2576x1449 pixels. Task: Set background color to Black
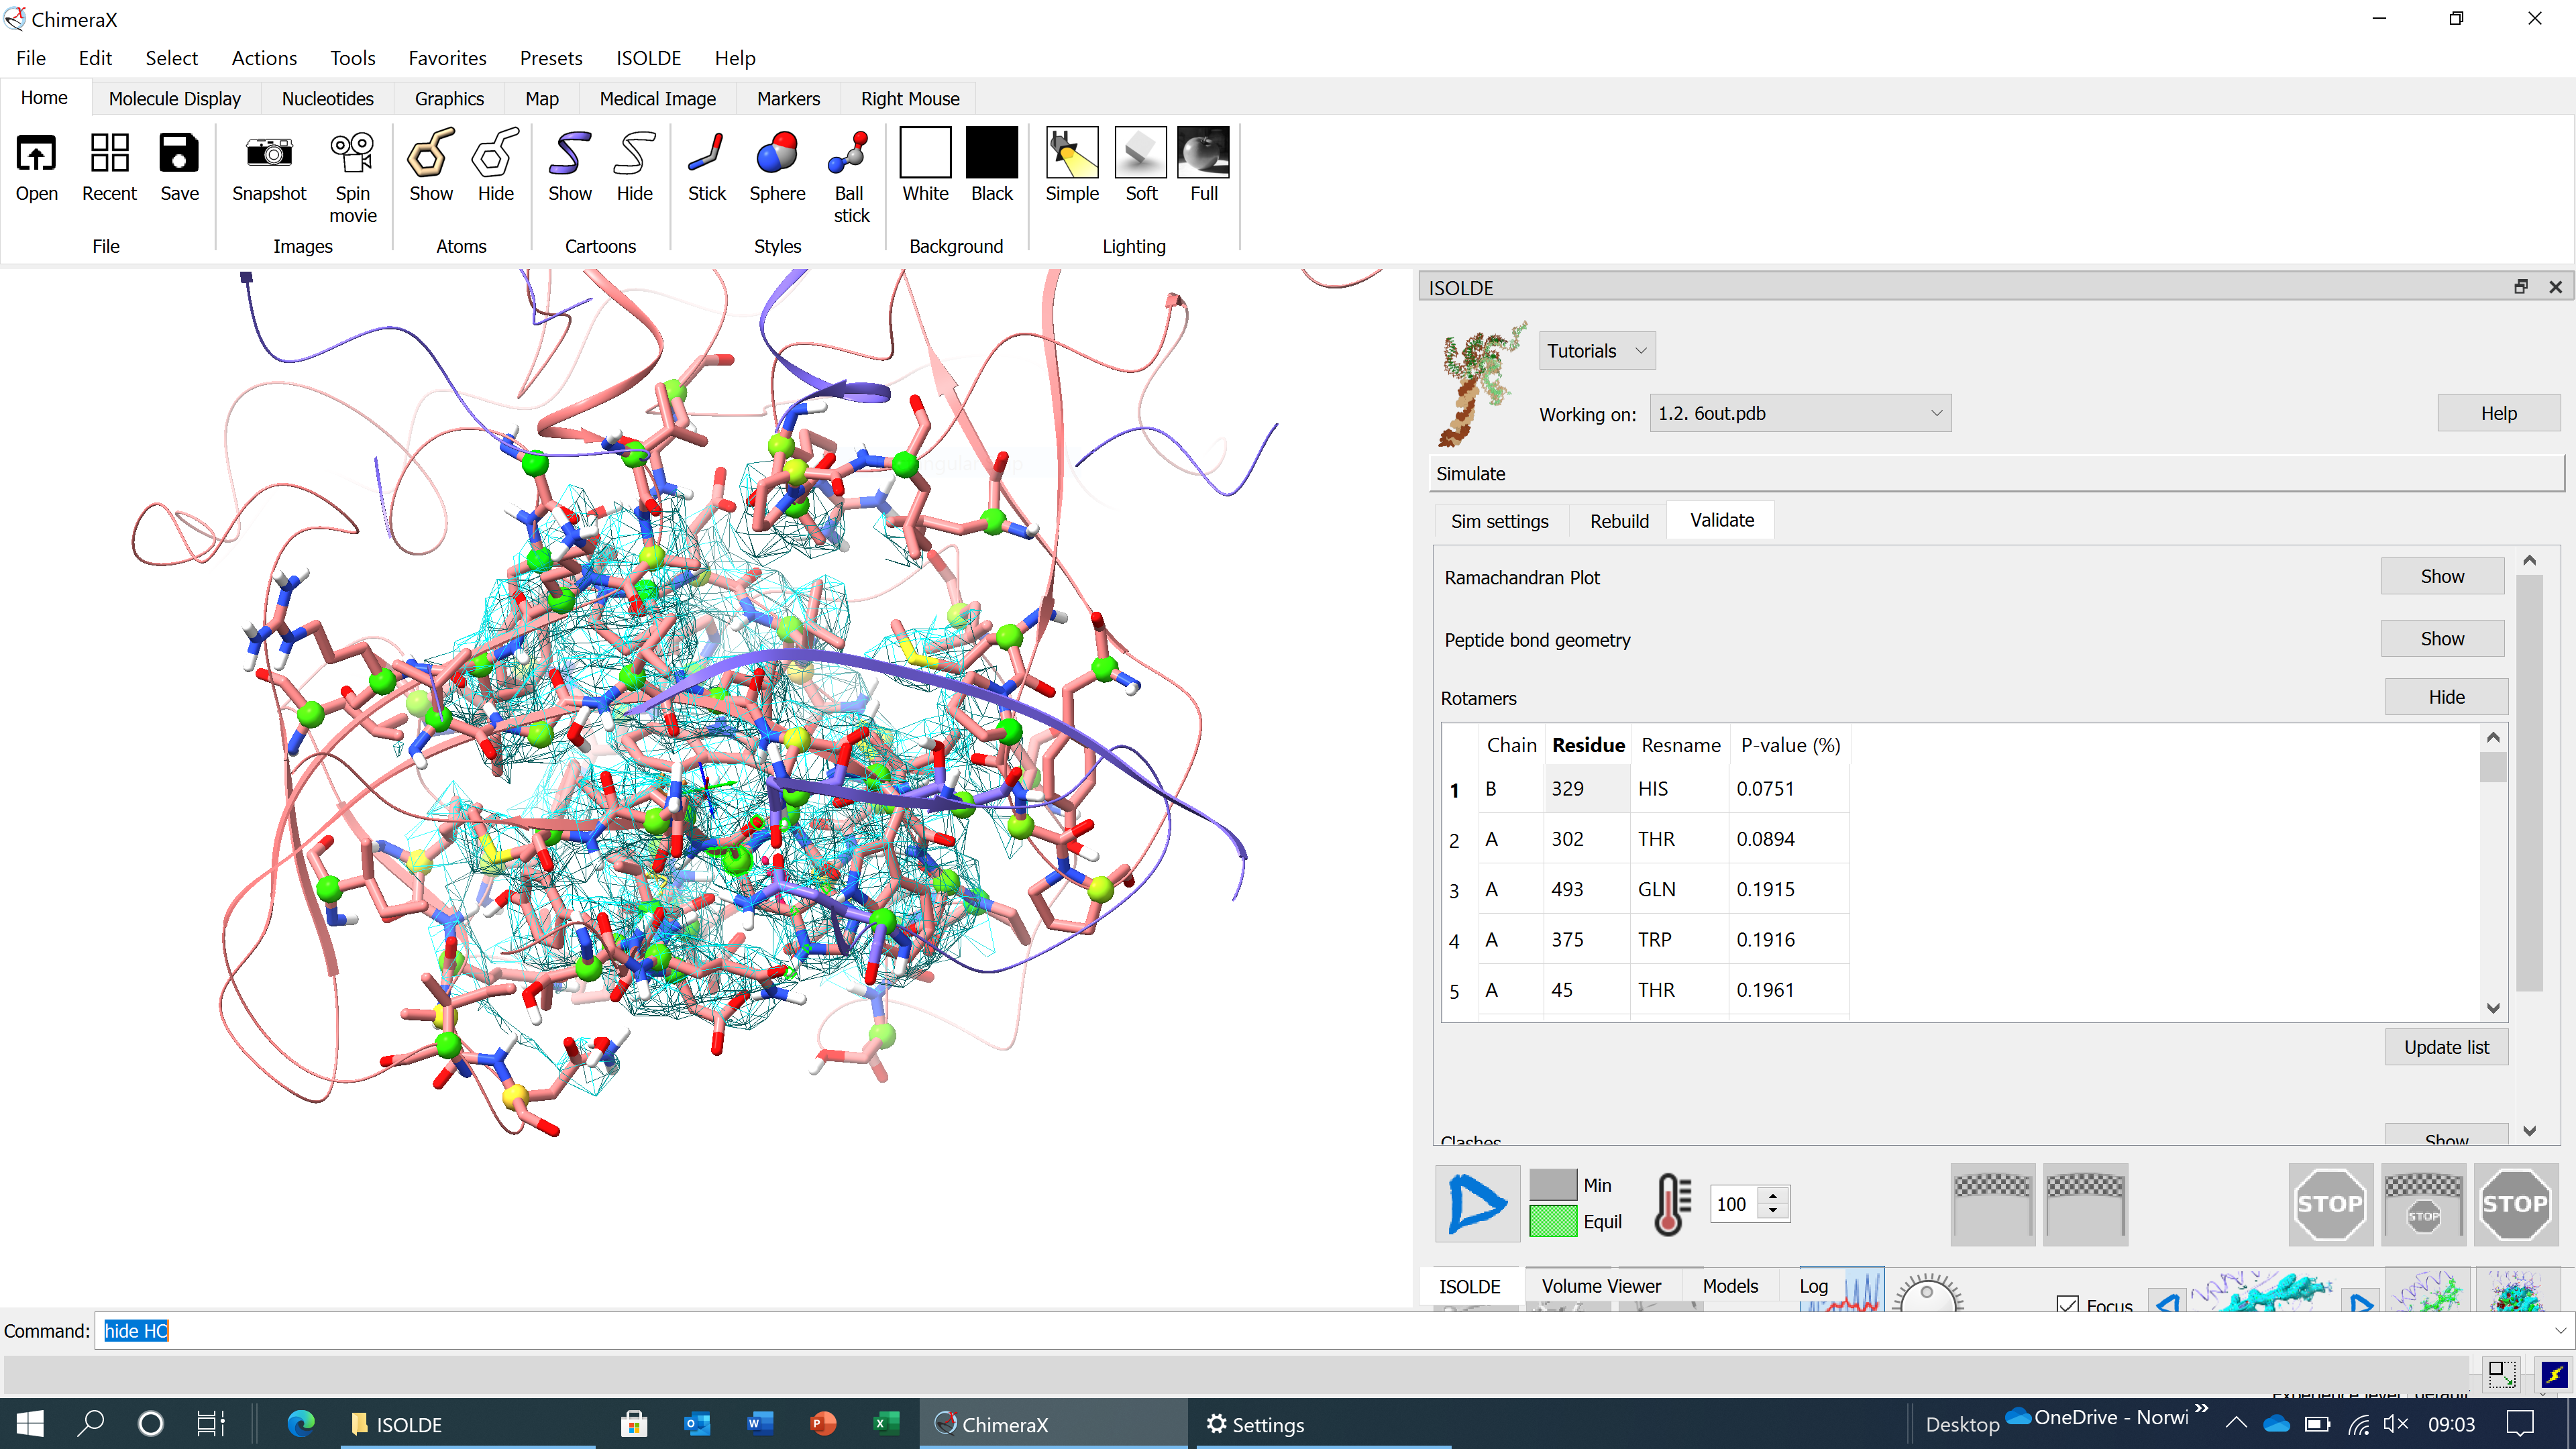[991, 155]
